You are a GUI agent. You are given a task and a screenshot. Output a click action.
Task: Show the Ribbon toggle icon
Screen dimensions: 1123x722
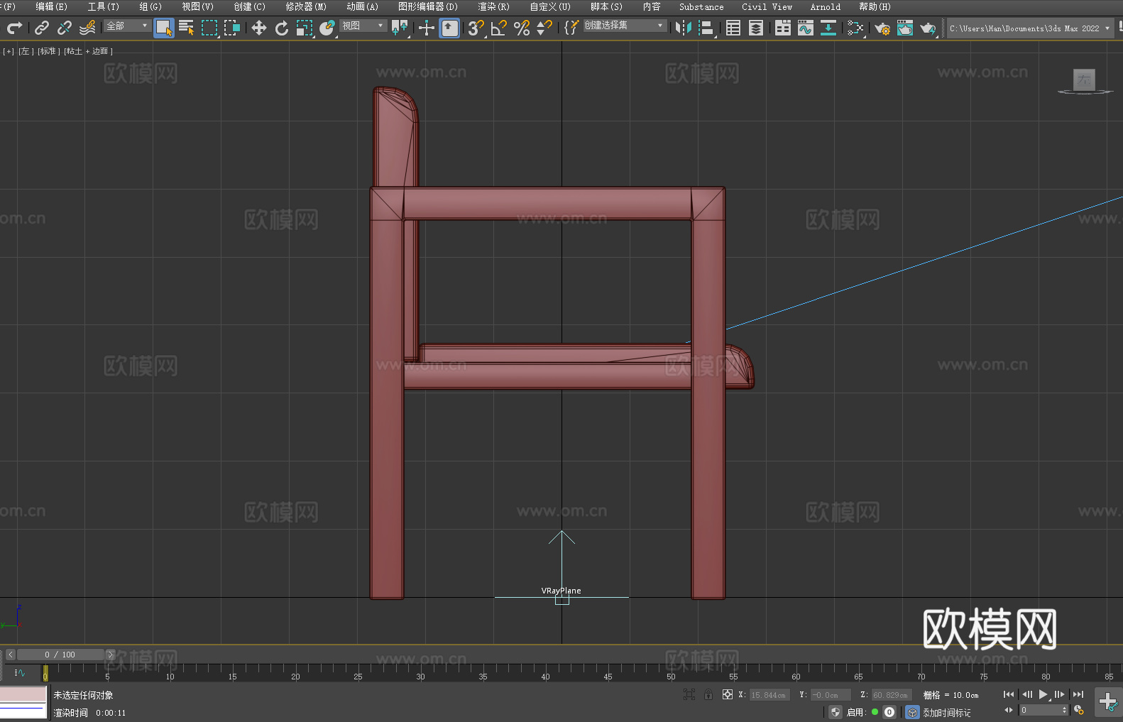(783, 28)
